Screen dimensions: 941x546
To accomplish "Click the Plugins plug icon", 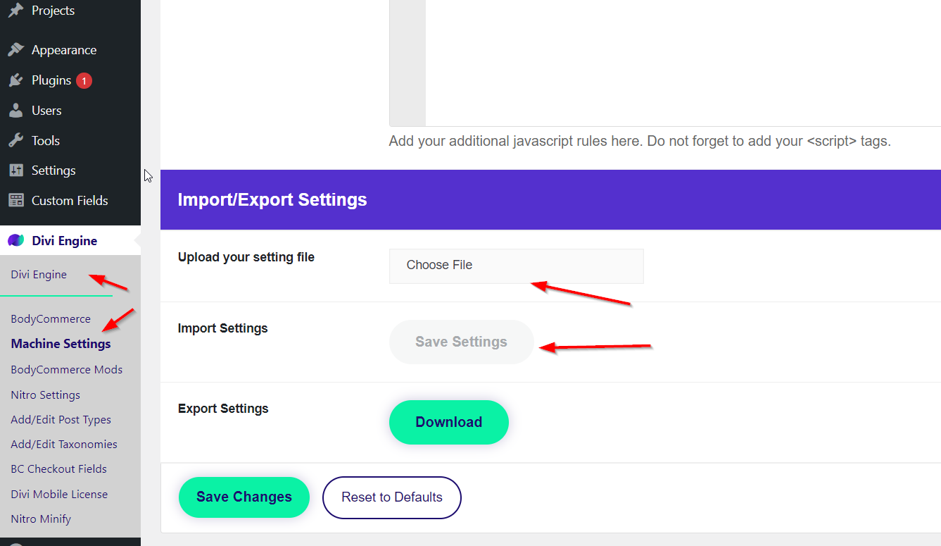I will (x=15, y=80).
